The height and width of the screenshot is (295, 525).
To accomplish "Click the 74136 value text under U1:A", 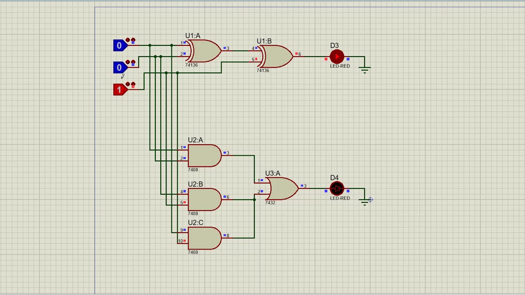I will pyautogui.click(x=192, y=65).
